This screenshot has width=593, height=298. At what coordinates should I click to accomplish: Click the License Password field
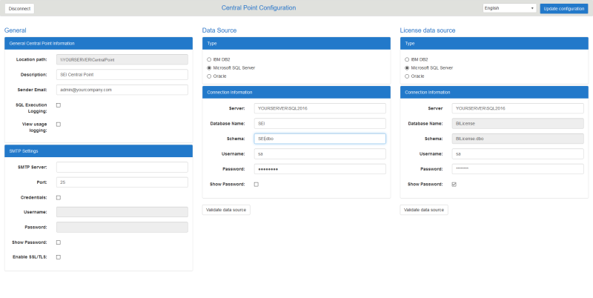517,169
